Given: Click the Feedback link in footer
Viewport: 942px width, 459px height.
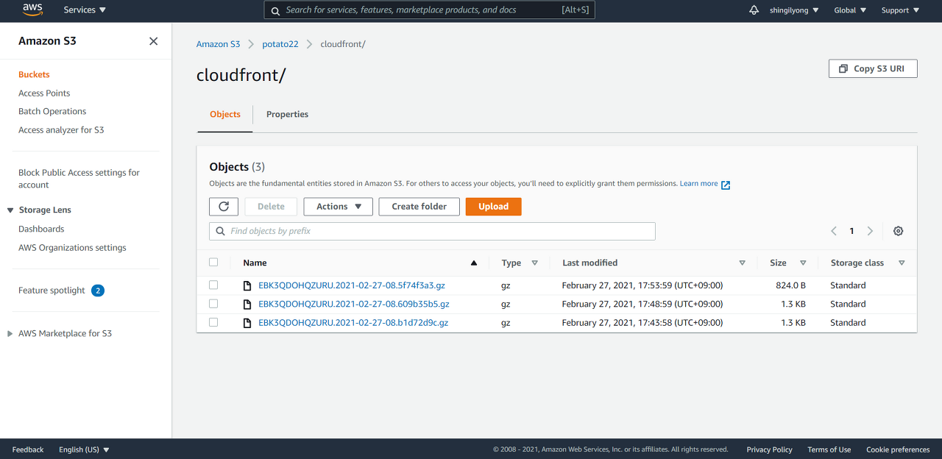Looking at the screenshot, I should click(x=28, y=449).
